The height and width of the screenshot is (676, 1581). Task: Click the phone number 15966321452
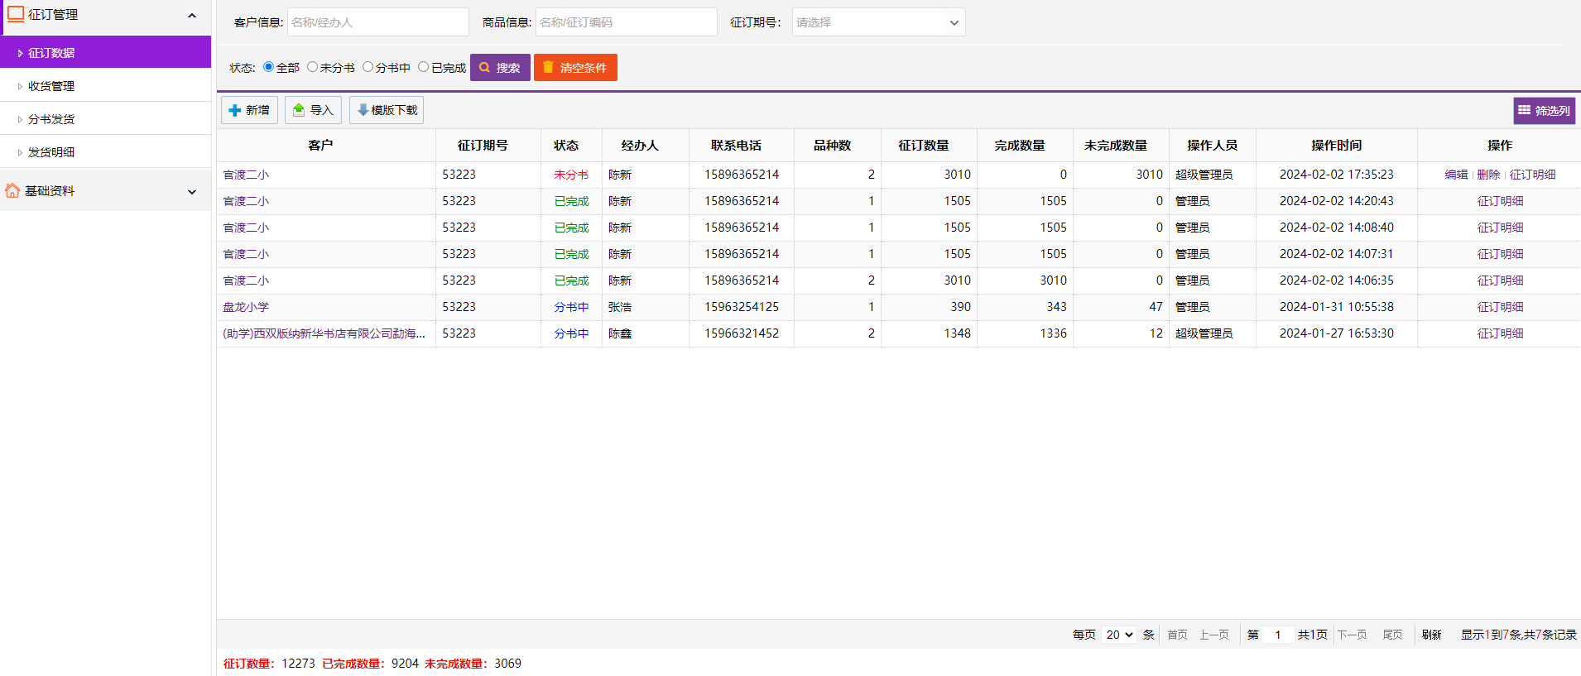(742, 333)
